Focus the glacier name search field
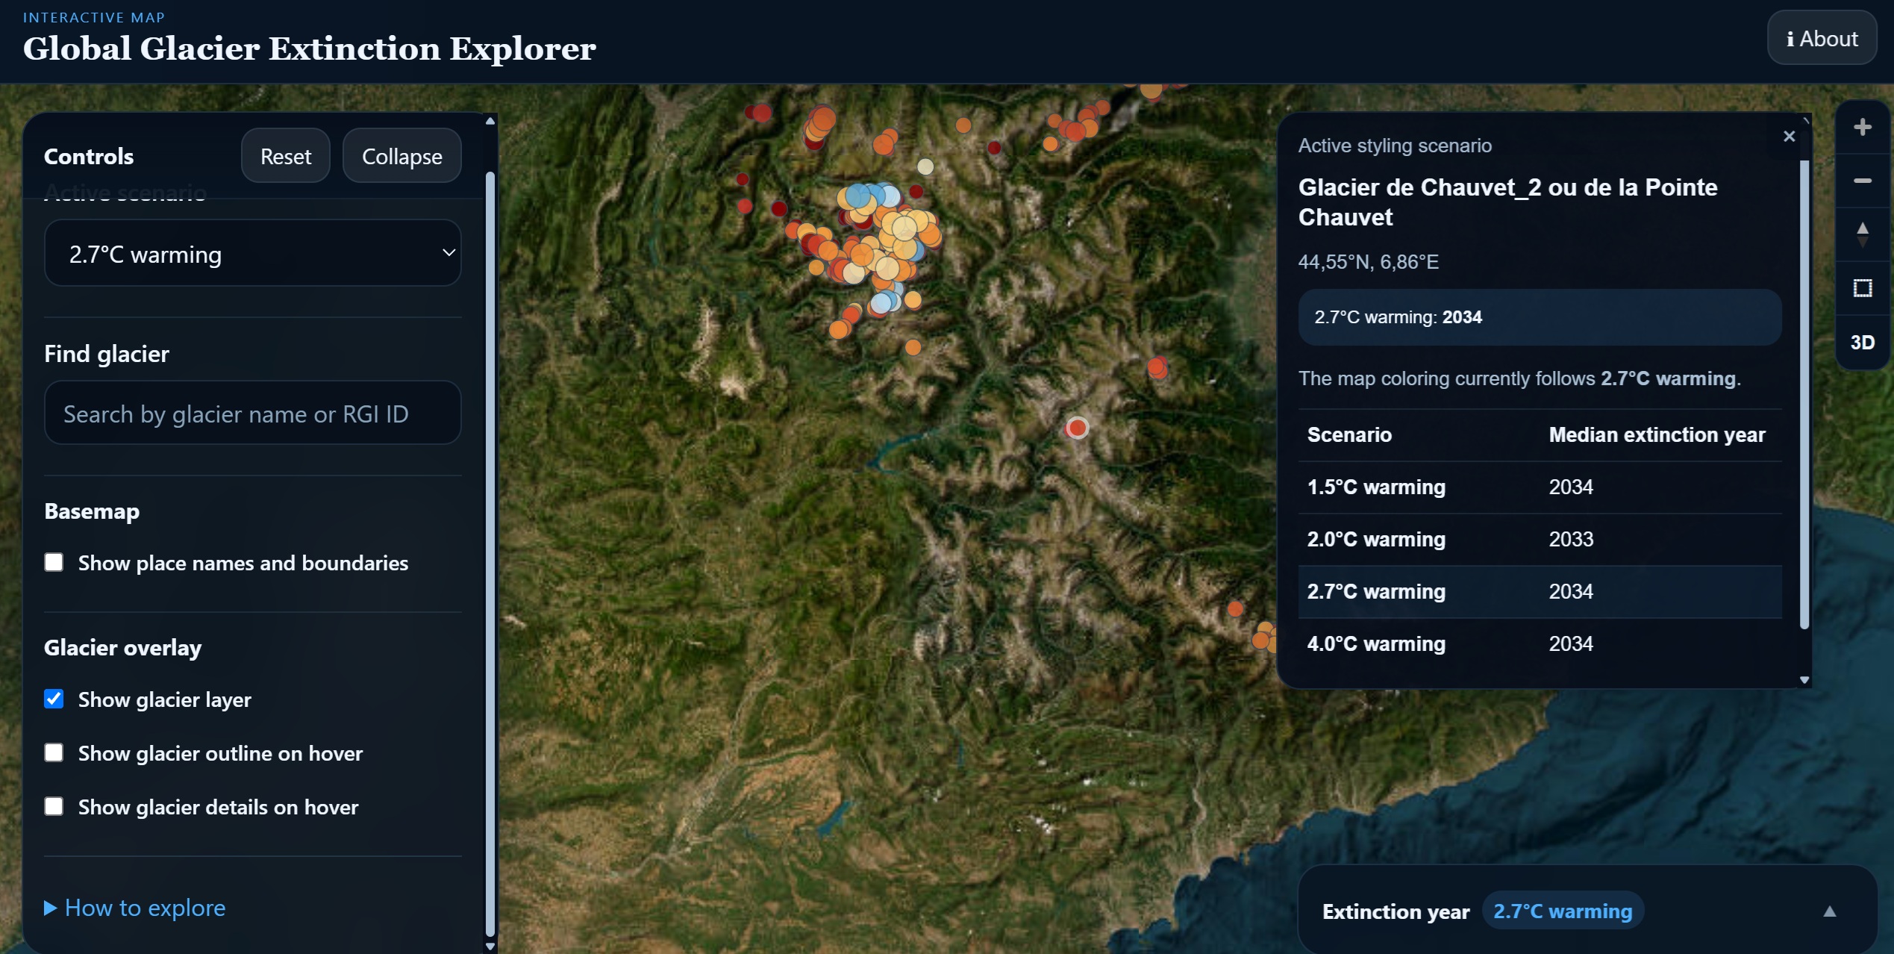The height and width of the screenshot is (954, 1894). click(253, 414)
